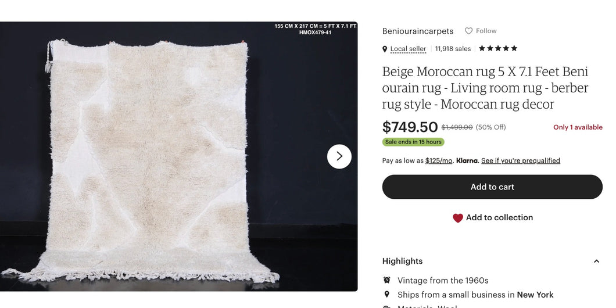
Task: Open the five-star rating reviews
Action: point(497,48)
